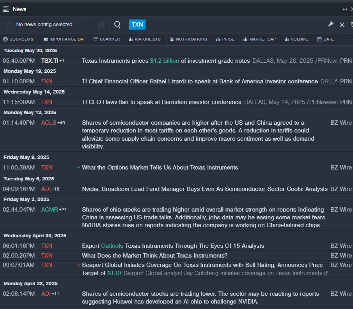Click the Sources globe icon
The image size is (353, 309).
(5, 39)
